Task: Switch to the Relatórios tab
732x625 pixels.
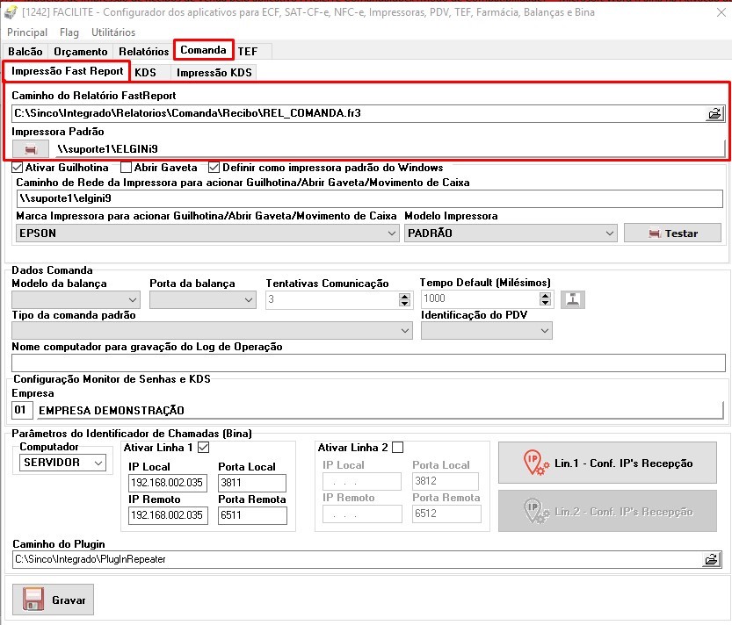Action: (144, 51)
